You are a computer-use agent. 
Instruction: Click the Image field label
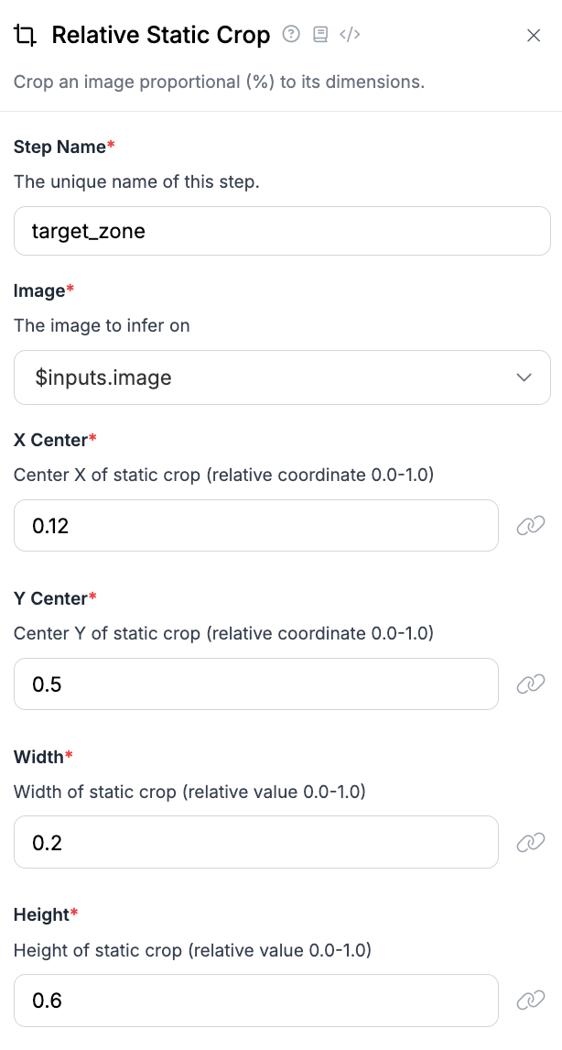(39, 290)
